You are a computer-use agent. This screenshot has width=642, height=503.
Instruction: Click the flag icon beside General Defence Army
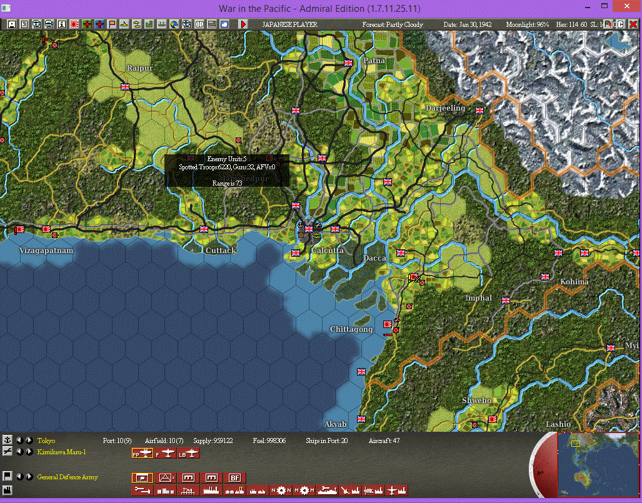click(x=7, y=476)
